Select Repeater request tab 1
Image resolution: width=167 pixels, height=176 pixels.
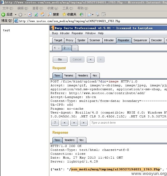[x=55, y=48]
